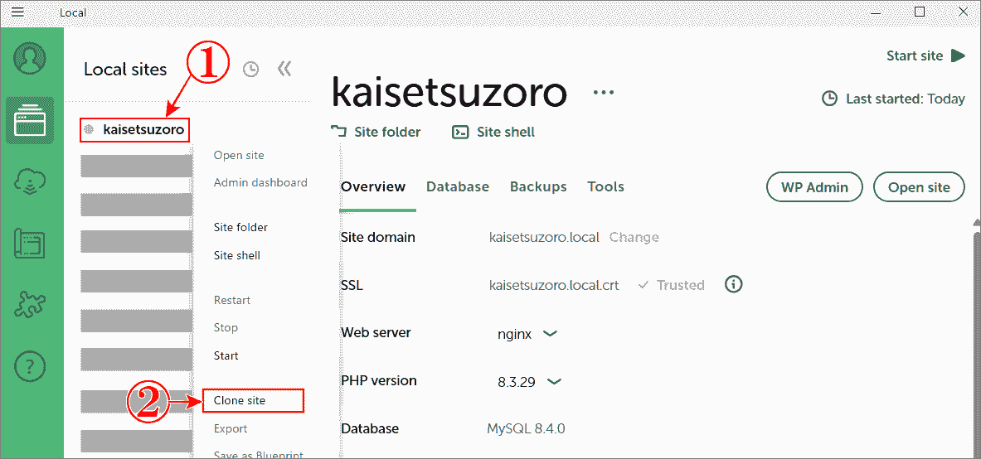Open the Add-ons puzzle icon

pyautogui.click(x=29, y=304)
